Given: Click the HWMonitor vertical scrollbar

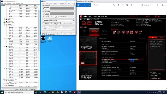Looking at the screenshot, I should pyautogui.click(x=39, y=46).
